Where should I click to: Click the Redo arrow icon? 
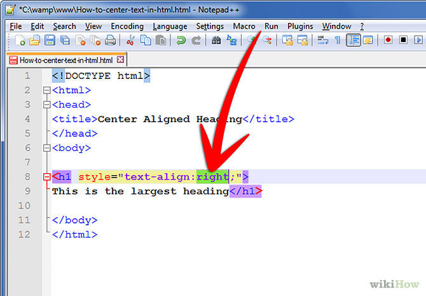(x=196, y=41)
